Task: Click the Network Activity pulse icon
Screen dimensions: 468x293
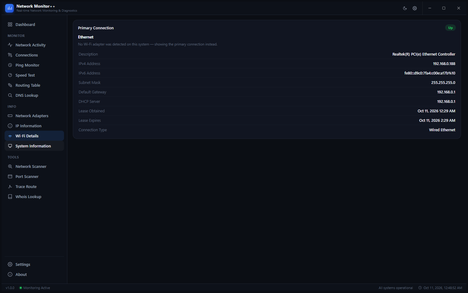Action: point(10,45)
